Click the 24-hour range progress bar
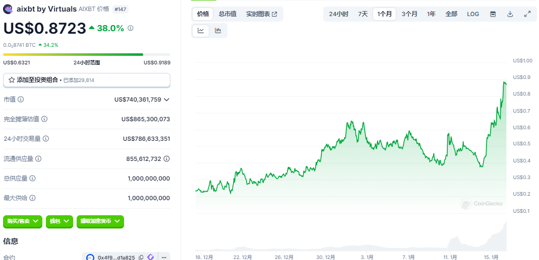 pos(87,54)
